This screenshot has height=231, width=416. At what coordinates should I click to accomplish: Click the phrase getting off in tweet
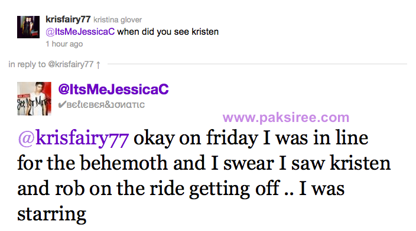tap(234, 189)
